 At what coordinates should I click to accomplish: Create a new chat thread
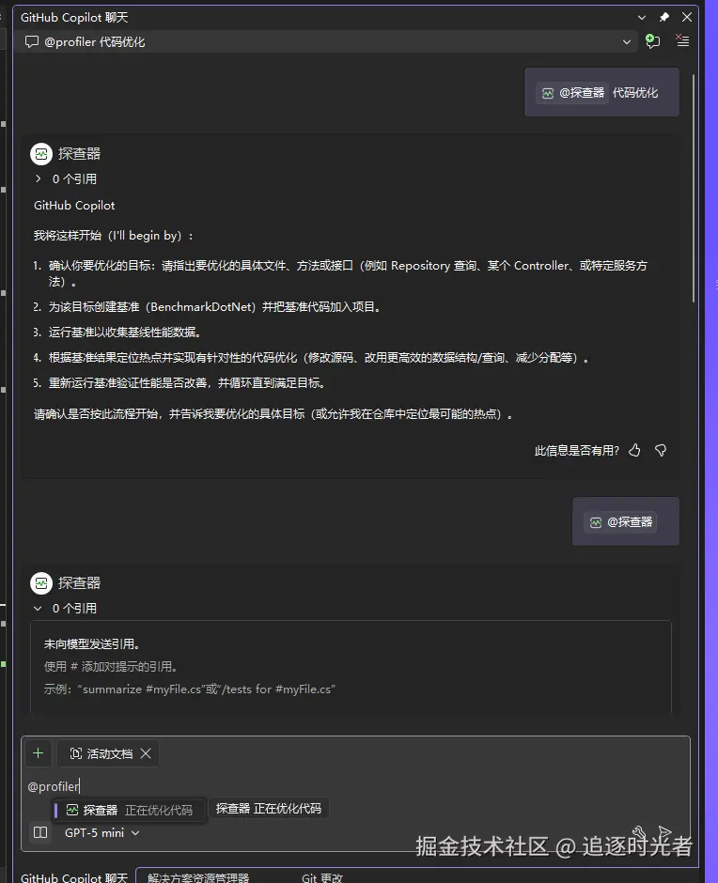652,40
